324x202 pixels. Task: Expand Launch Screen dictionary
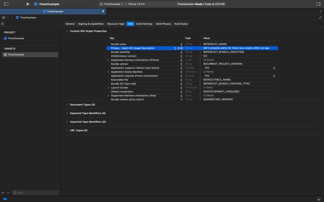(x=108, y=88)
